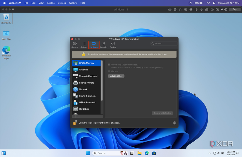The width and height of the screenshot is (242, 157).
Task: Click the keyboard icon in Parallels toolbar
Action: 170,10
